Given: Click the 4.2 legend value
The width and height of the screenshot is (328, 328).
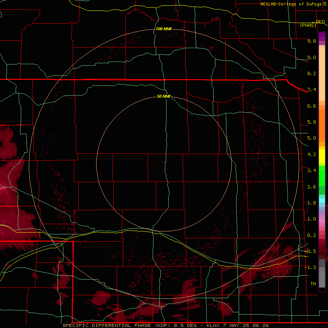Looking at the screenshot, I should [x=312, y=155].
